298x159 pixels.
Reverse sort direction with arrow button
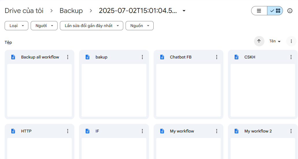click(259, 41)
